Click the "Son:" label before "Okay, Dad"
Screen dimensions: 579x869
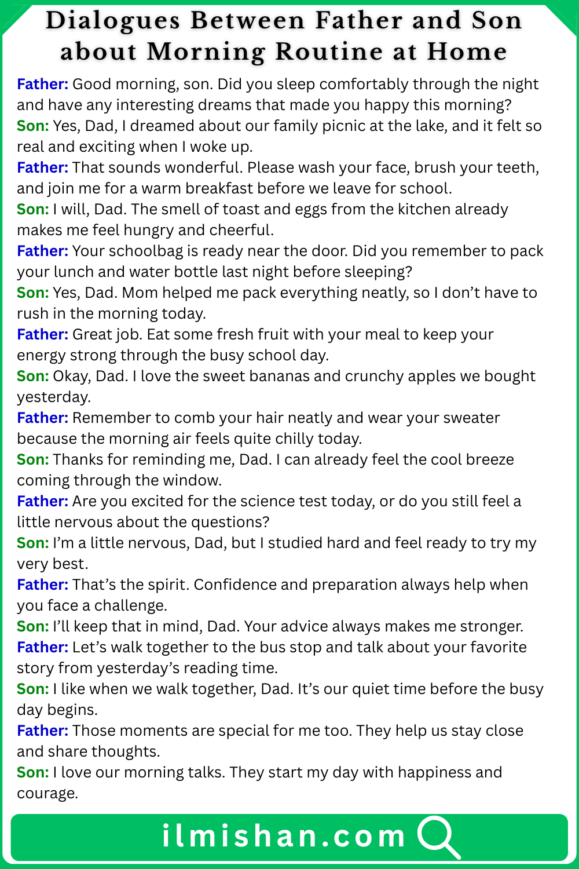click(33, 377)
